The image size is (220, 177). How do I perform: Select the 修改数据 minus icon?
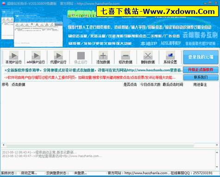click(126, 55)
